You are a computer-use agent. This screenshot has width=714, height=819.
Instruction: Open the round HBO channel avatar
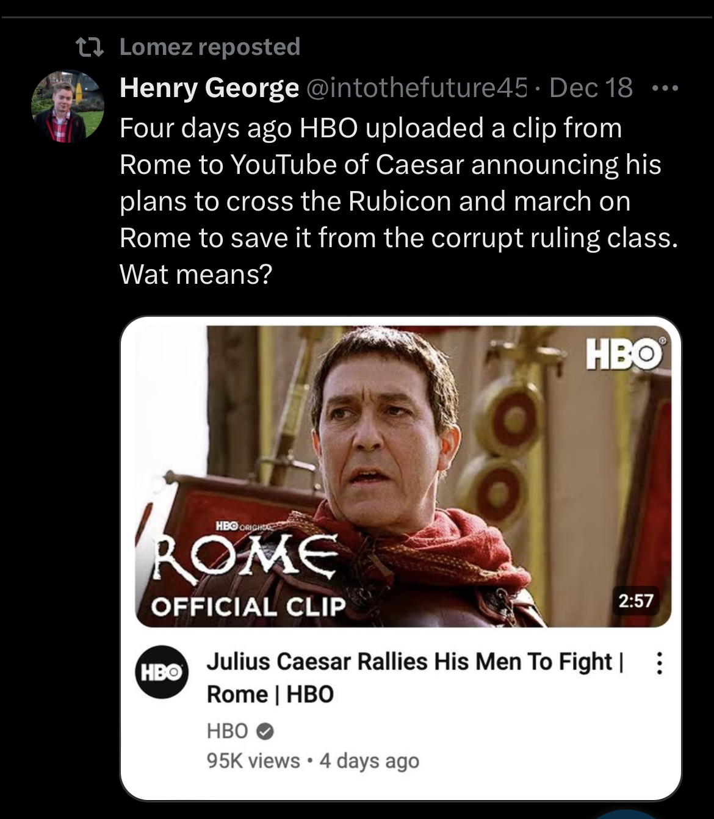coord(162,672)
